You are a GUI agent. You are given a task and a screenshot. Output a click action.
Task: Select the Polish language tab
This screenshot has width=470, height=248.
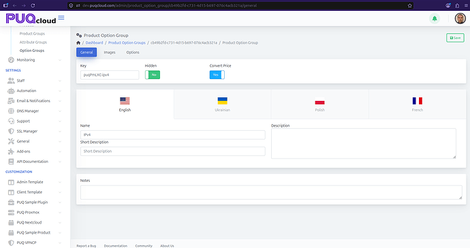(x=320, y=104)
